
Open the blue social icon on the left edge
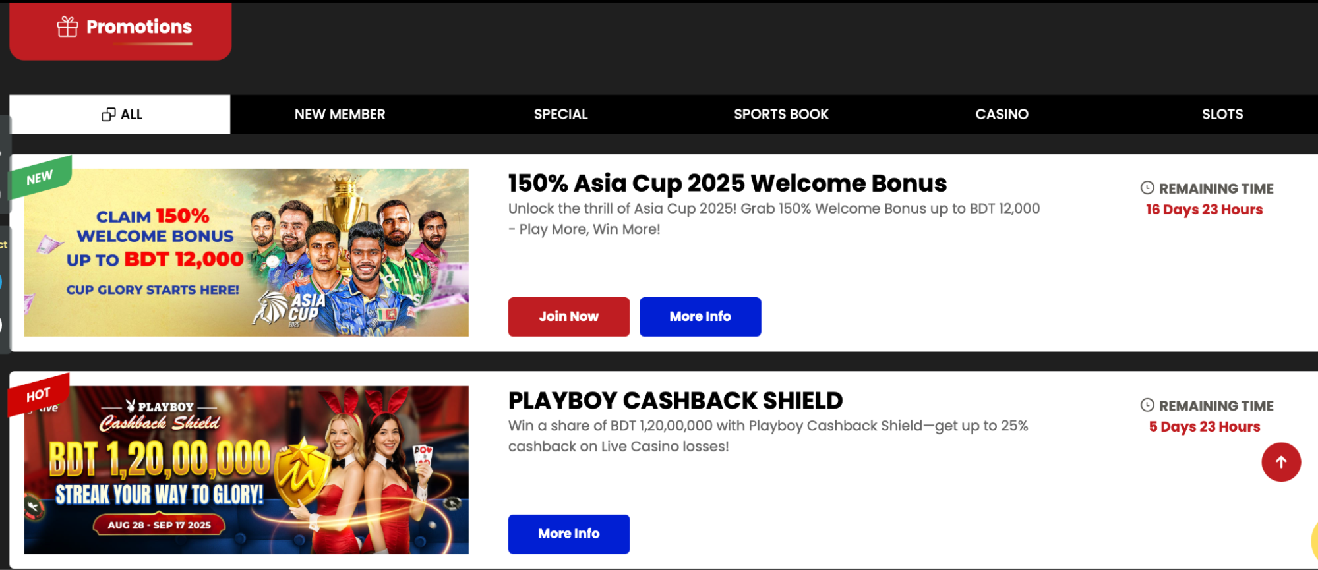(x=2, y=282)
